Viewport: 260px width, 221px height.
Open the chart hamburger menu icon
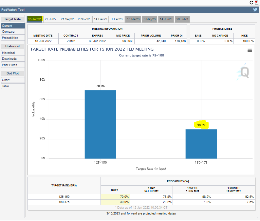[250, 50]
